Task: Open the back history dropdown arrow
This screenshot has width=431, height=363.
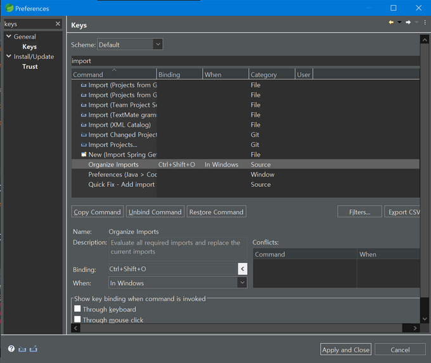Action: (x=399, y=22)
